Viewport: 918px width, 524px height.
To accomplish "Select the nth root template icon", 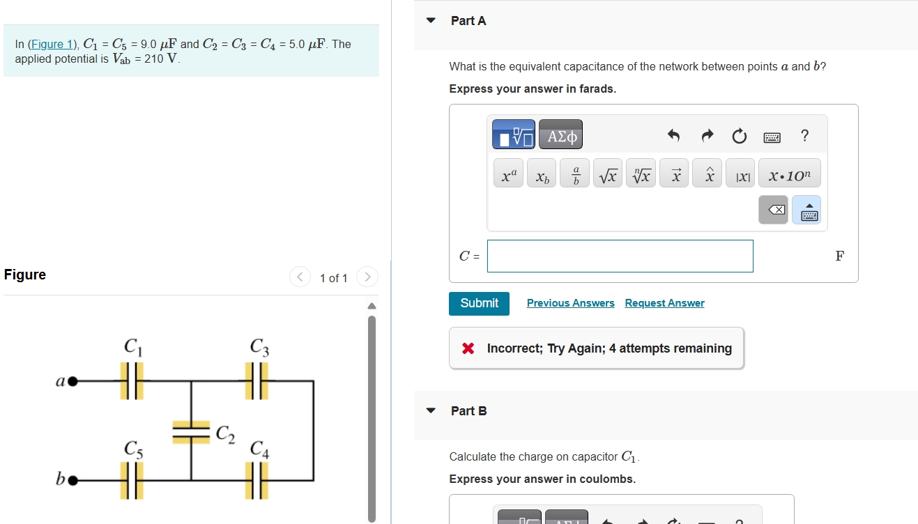I will pos(641,173).
